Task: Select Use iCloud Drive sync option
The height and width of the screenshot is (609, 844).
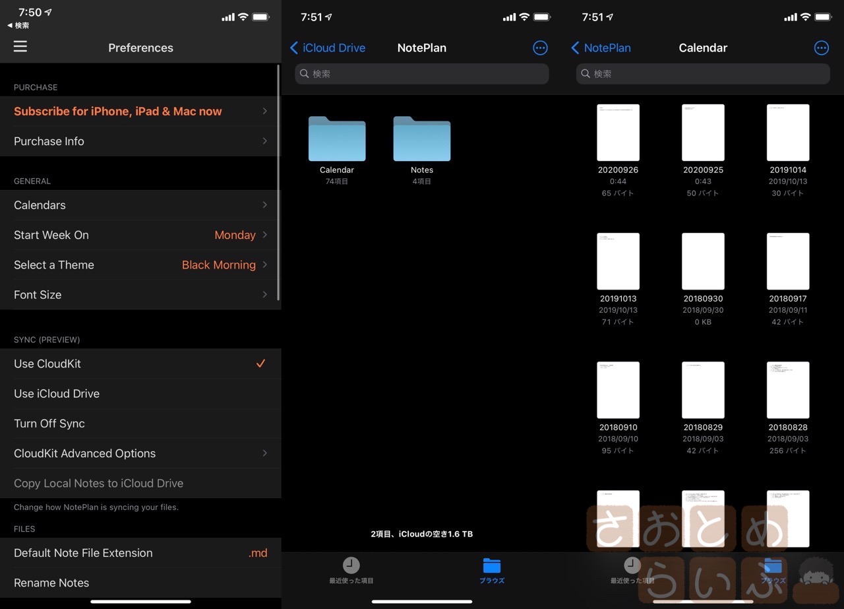Action: [140, 393]
